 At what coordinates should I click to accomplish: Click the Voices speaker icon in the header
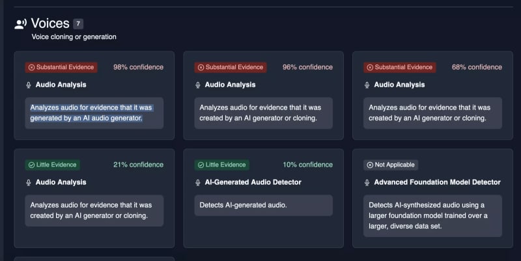[20, 24]
